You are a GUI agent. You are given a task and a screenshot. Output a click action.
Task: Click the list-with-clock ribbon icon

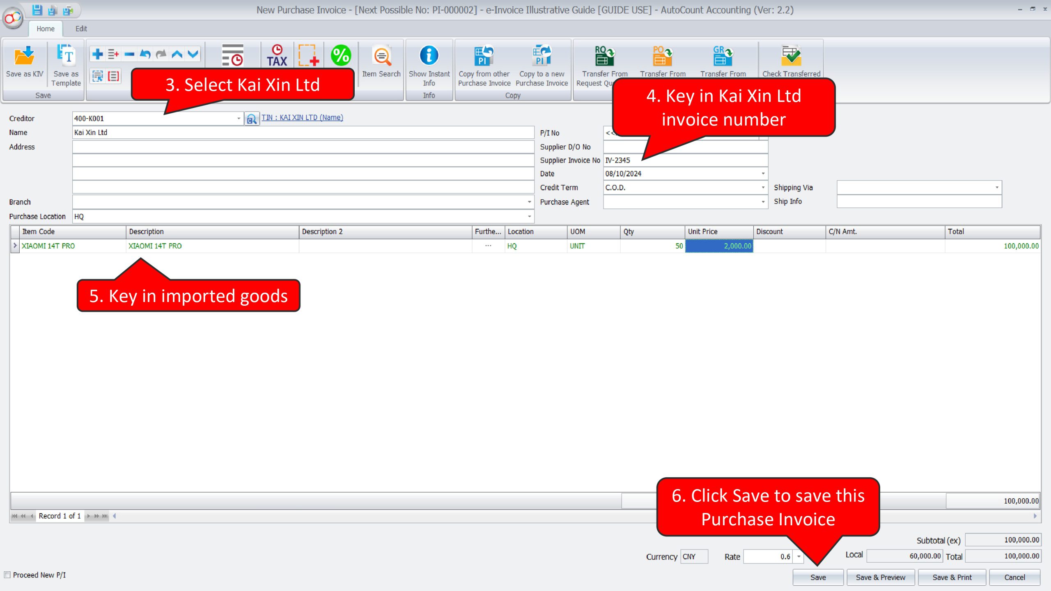point(232,55)
